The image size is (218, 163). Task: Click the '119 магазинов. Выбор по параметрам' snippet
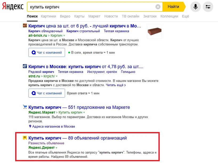click(x=57, y=117)
